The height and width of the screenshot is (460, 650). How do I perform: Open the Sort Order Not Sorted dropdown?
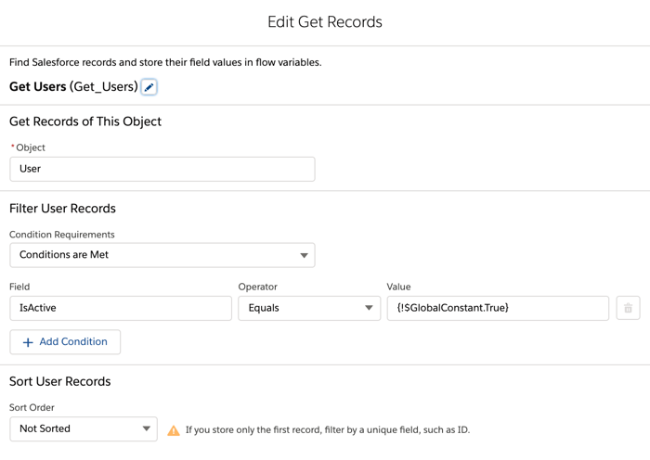coord(84,429)
